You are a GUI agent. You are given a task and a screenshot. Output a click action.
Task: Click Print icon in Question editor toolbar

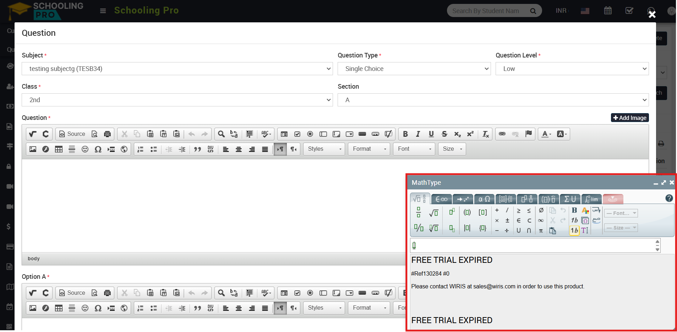click(107, 134)
